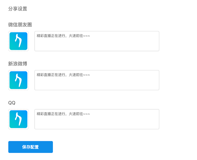The height and width of the screenshot is (160, 197).
Task: Change the thumbnail under 微信朋友圈
Action: [x=18, y=41]
